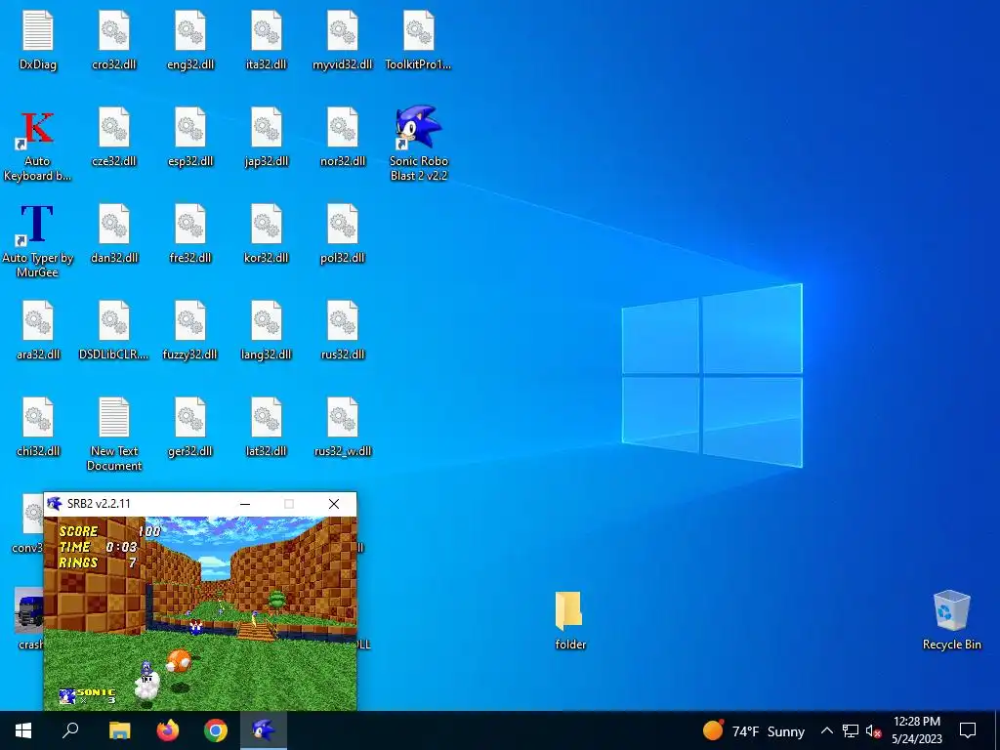Select jap32.dll desktop file
The width and height of the screenshot is (1000, 750).
pyautogui.click(x=266, y=137)
